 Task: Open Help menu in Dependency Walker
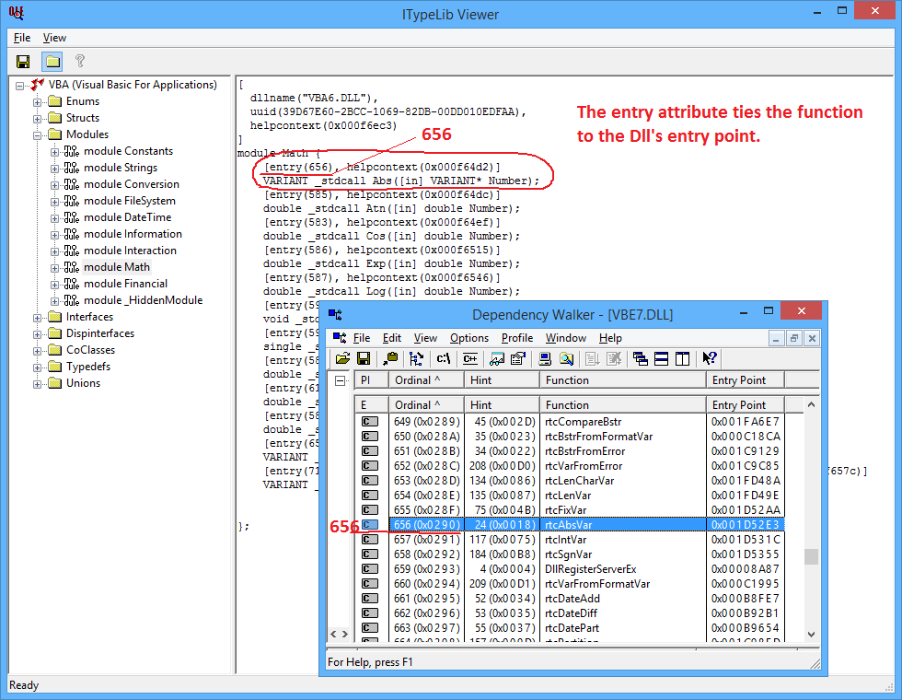pyautogui.click(x=610, y=338)
